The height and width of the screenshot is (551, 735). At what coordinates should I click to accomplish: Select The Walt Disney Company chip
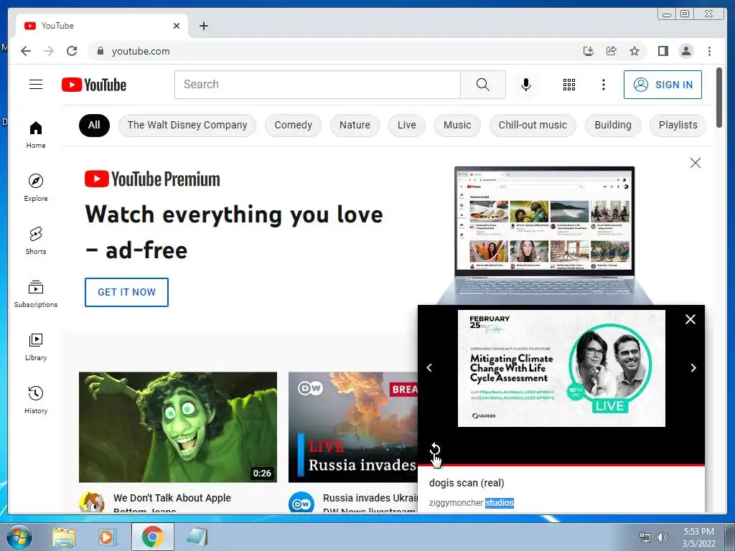[x=187, y=125]
